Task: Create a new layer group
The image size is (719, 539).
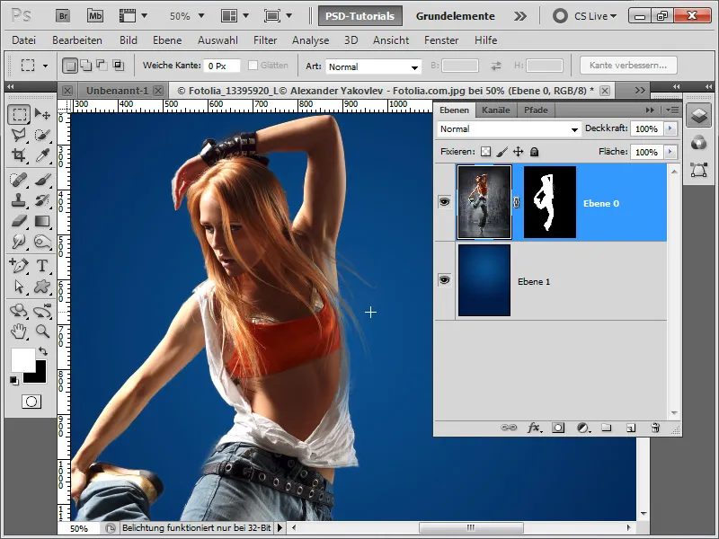Action: tap(607, 428)
